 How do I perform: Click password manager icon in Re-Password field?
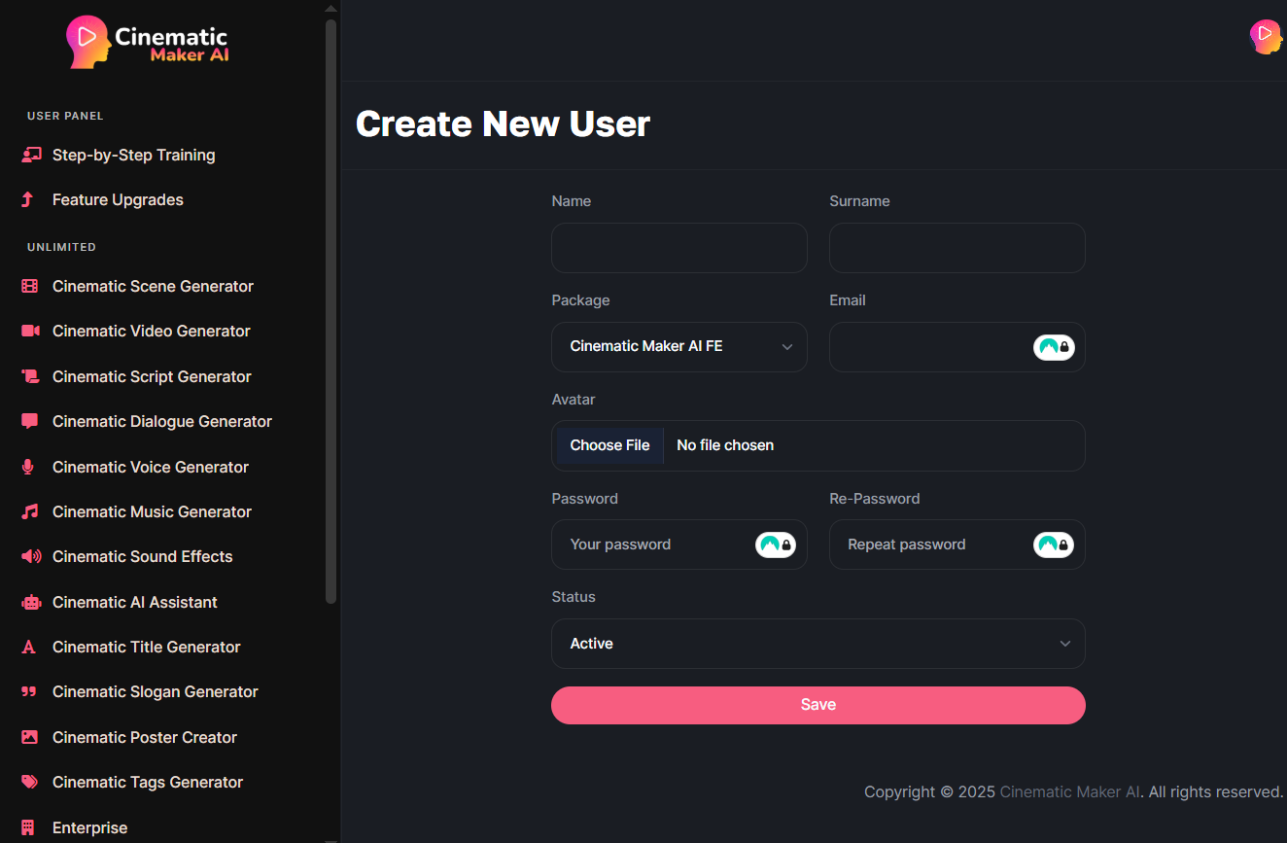[x=1054, y=544]
